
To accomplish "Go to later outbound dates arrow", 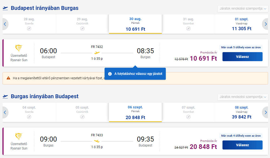I will tap(266, 24).
